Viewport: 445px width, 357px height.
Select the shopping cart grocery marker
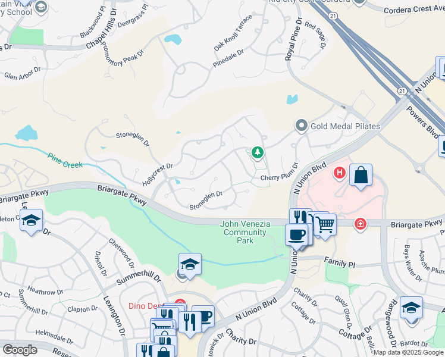coord(325,226)
